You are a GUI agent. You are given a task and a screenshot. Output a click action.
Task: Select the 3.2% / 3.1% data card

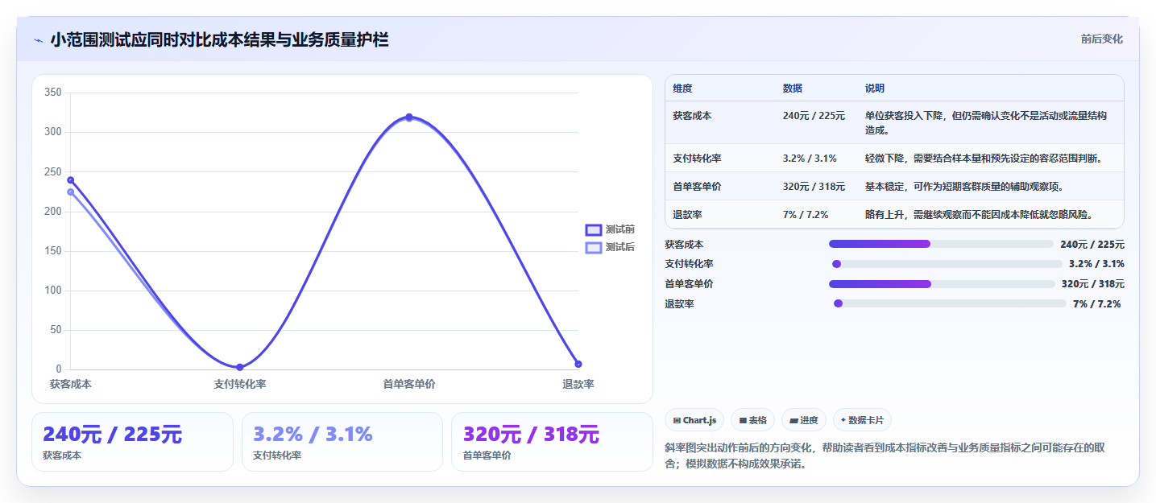pyautogui.click(x=342, y=442)
